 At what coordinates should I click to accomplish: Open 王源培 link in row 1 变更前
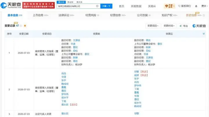[x=76, y=40]
